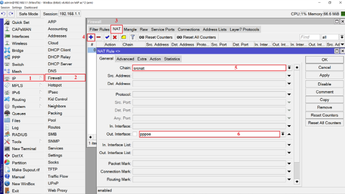This screenshot has width=345, height=194.
Task: Click the Find search input field
Action: click(310, 37)
